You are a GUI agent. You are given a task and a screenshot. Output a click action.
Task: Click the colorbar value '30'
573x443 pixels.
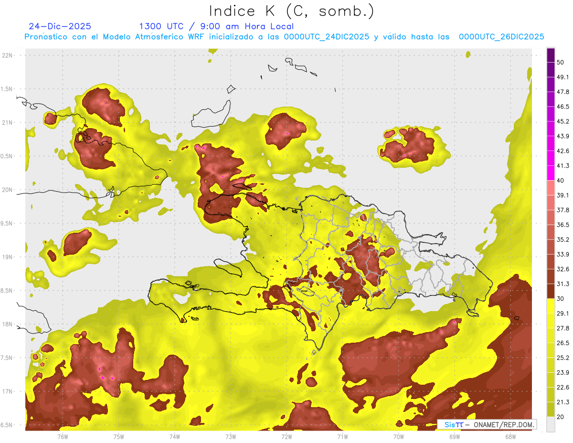(x=561, y=299)
